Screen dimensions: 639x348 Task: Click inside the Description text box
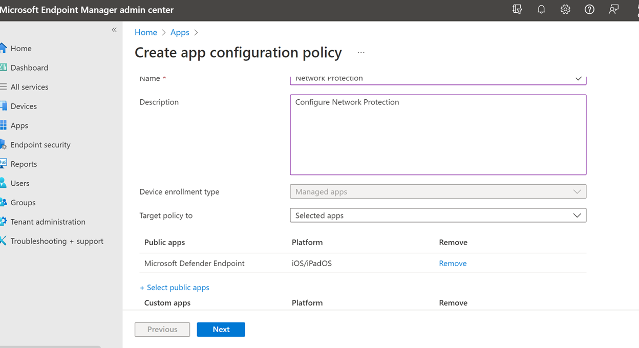(438, 135)
